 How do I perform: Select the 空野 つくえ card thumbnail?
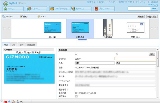pos(135,27)
